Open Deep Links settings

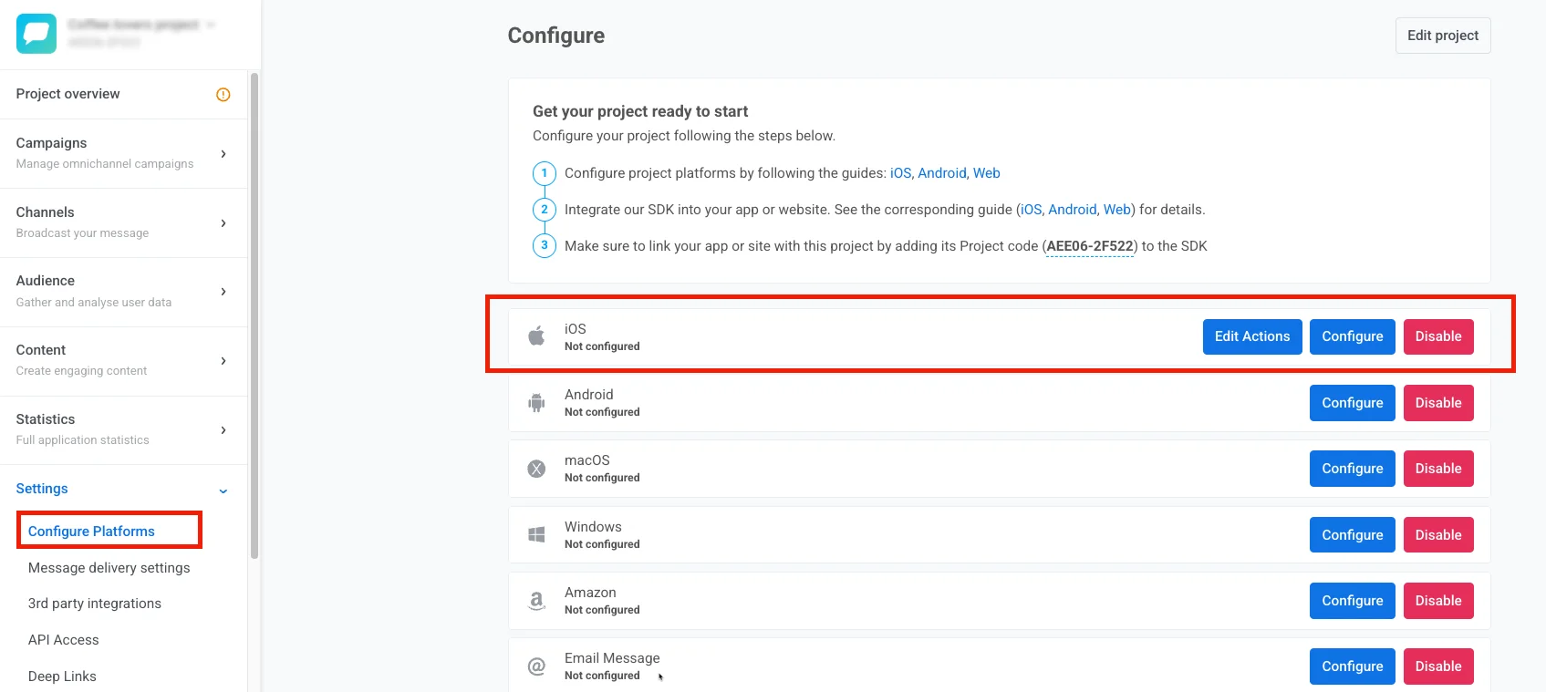[x=62, y=677]
